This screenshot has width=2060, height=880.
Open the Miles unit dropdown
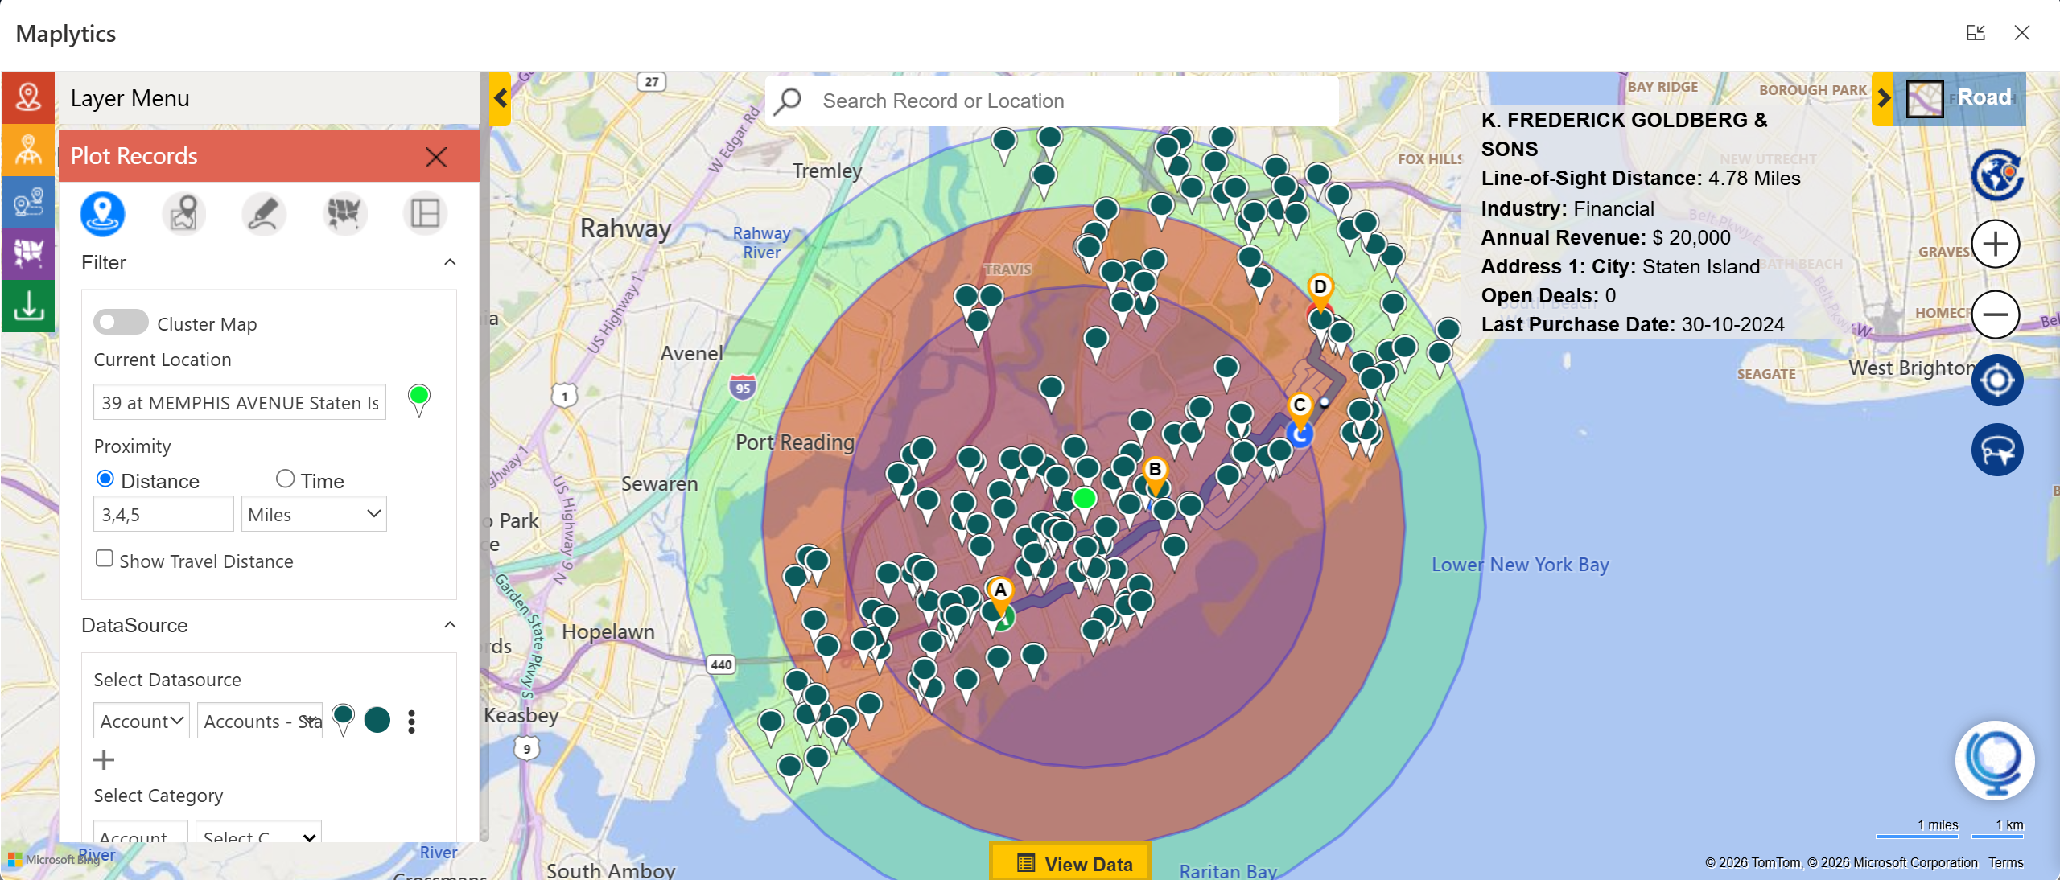click(x=314, y=514)
